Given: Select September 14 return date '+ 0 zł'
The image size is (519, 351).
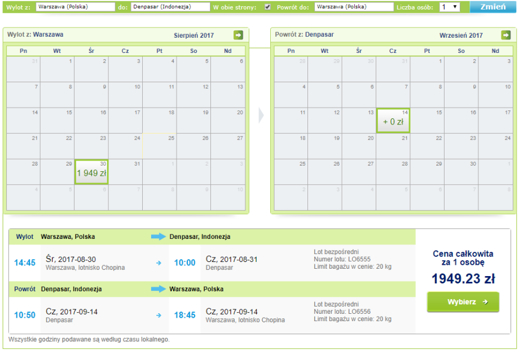Looking at the screenshot, I should (x=393, y=120).
